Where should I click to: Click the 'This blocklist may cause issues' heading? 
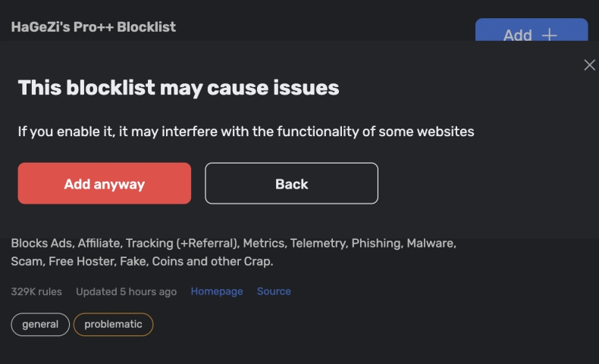tap(178, 88)
